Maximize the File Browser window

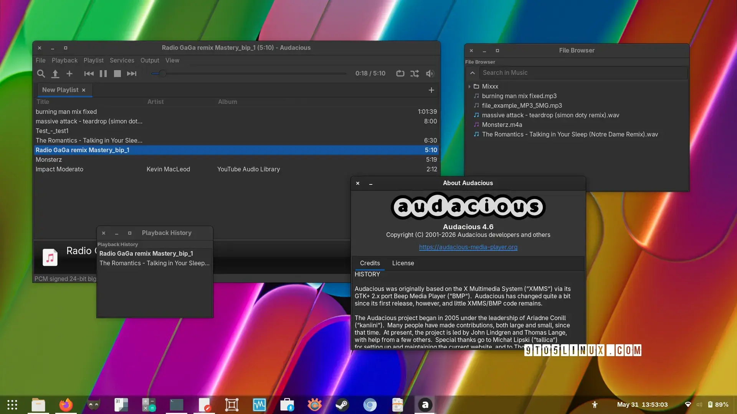(x=497, y=51)
